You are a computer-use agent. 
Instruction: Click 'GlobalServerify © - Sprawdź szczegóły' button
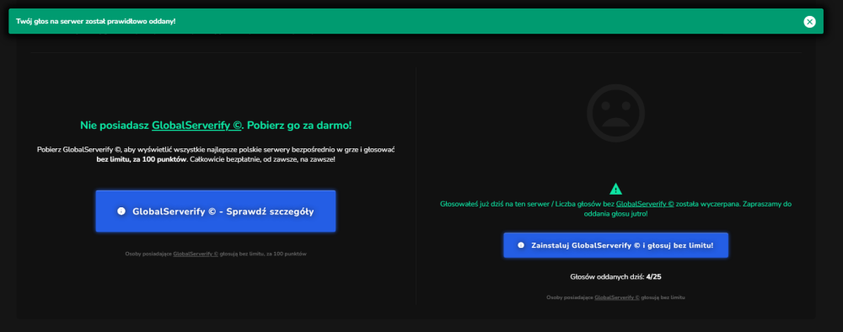[216, 212]
